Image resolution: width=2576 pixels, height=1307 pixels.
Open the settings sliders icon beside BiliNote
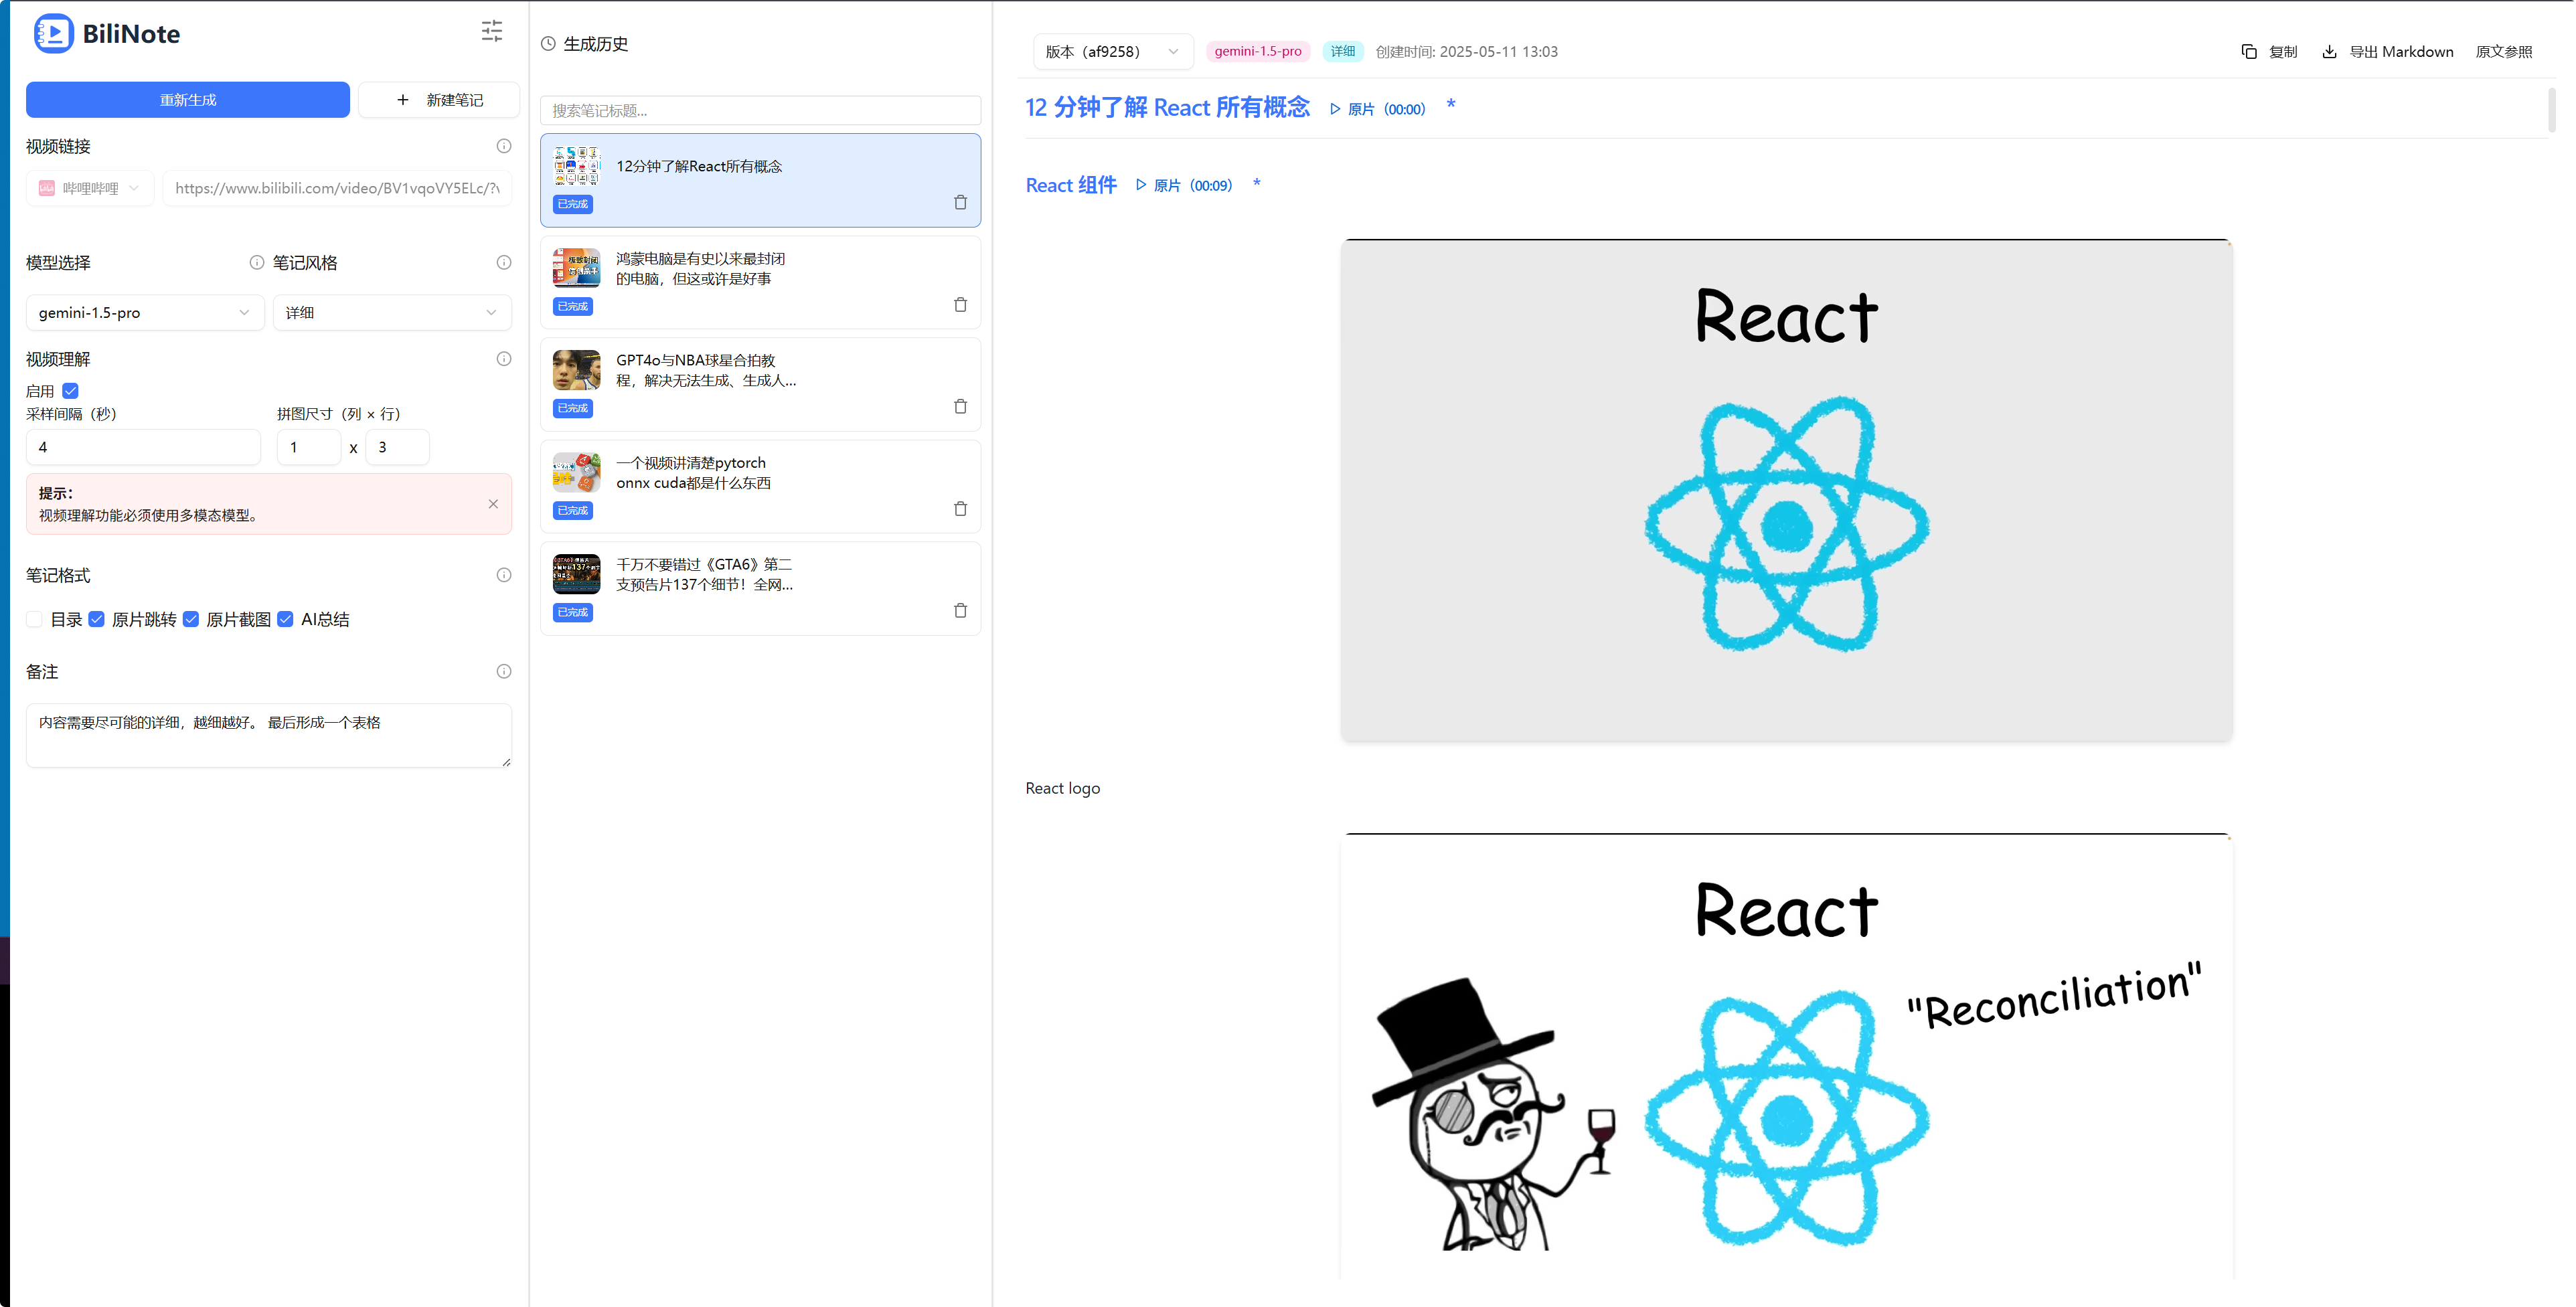tap(491, 31)
